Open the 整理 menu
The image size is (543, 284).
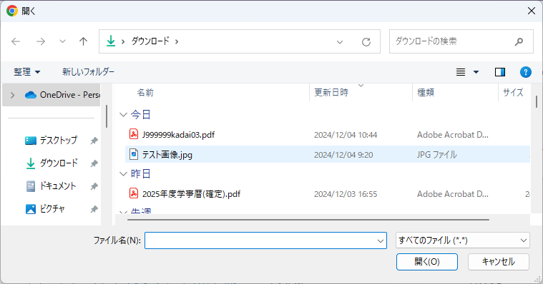(x=26, y=72)
